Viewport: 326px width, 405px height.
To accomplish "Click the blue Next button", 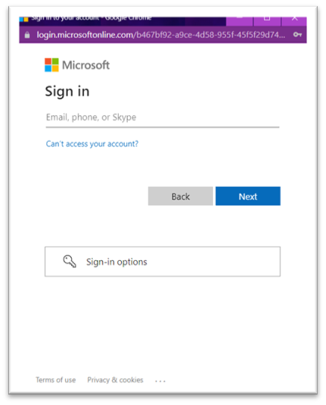I will (248, 196).
